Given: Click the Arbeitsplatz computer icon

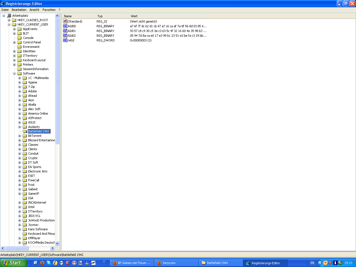Looking at the screenshot, I should click(x=9, y=16).
